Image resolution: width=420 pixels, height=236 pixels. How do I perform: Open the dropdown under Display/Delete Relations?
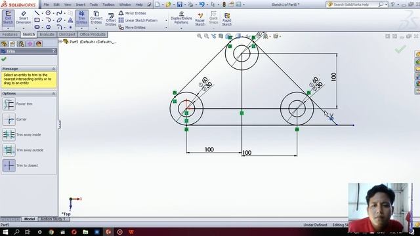coord(181,28)
